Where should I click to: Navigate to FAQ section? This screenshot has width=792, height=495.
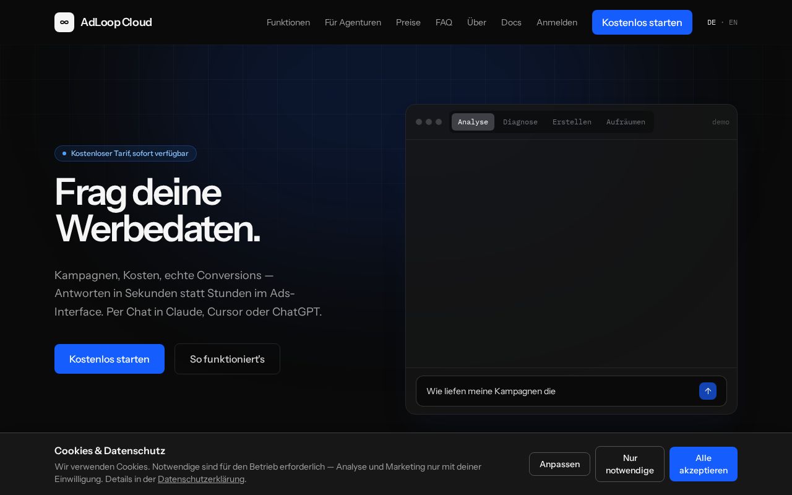444,22
